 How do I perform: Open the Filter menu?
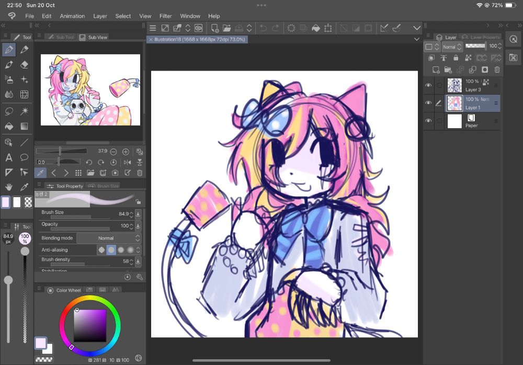pos(165,16)
